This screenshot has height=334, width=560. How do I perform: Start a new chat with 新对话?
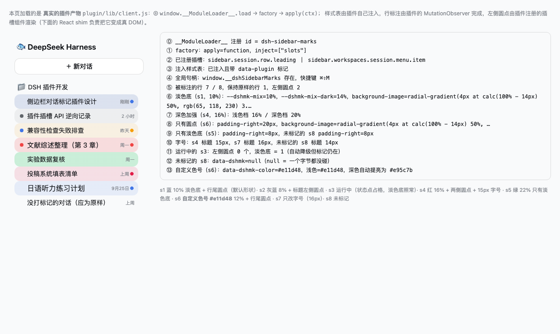tap(79, 66)
